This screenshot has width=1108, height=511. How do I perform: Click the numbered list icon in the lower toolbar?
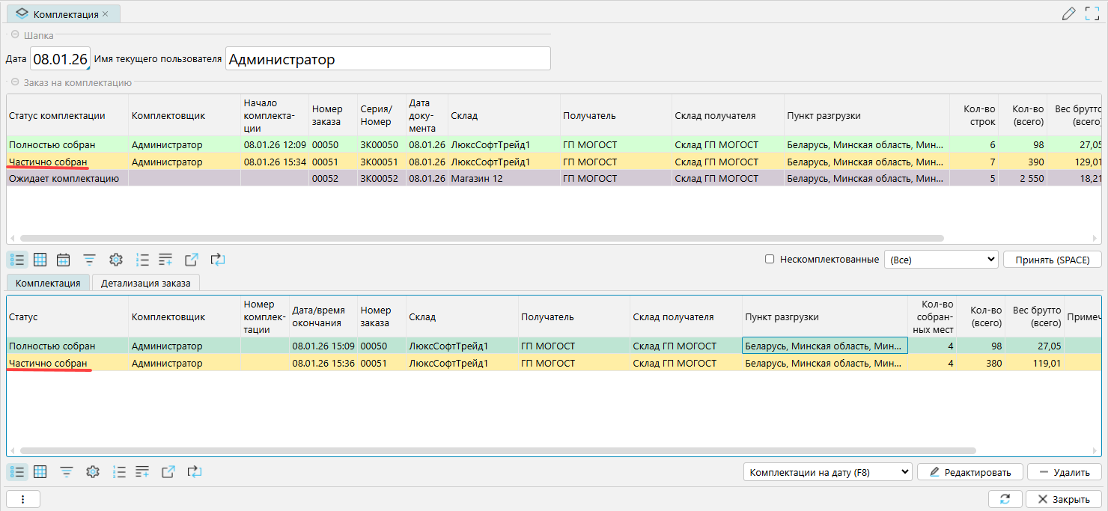pos(118,472)
